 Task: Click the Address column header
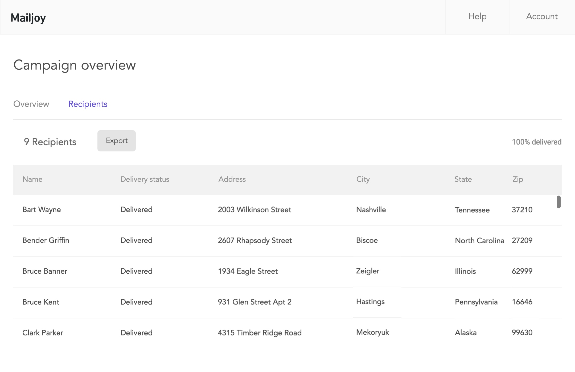(x=232, y=179)
